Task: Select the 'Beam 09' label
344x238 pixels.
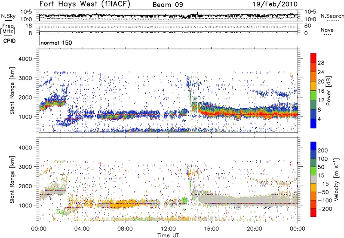Action: (x=168, y=5)
